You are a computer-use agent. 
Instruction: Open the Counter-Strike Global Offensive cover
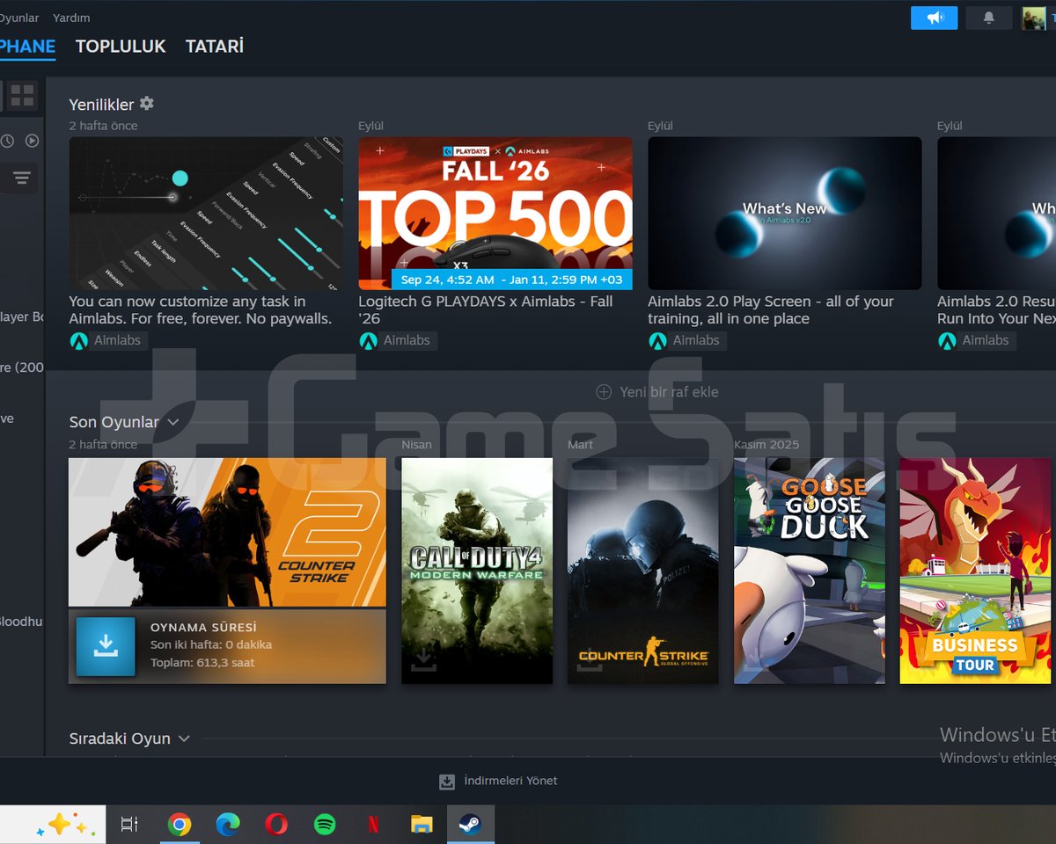click(x=643, y=571)
